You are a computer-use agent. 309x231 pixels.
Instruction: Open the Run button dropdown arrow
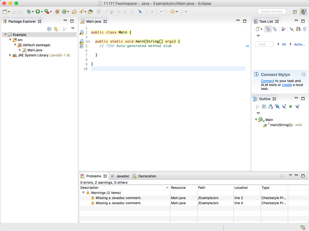tap(42, 11)
